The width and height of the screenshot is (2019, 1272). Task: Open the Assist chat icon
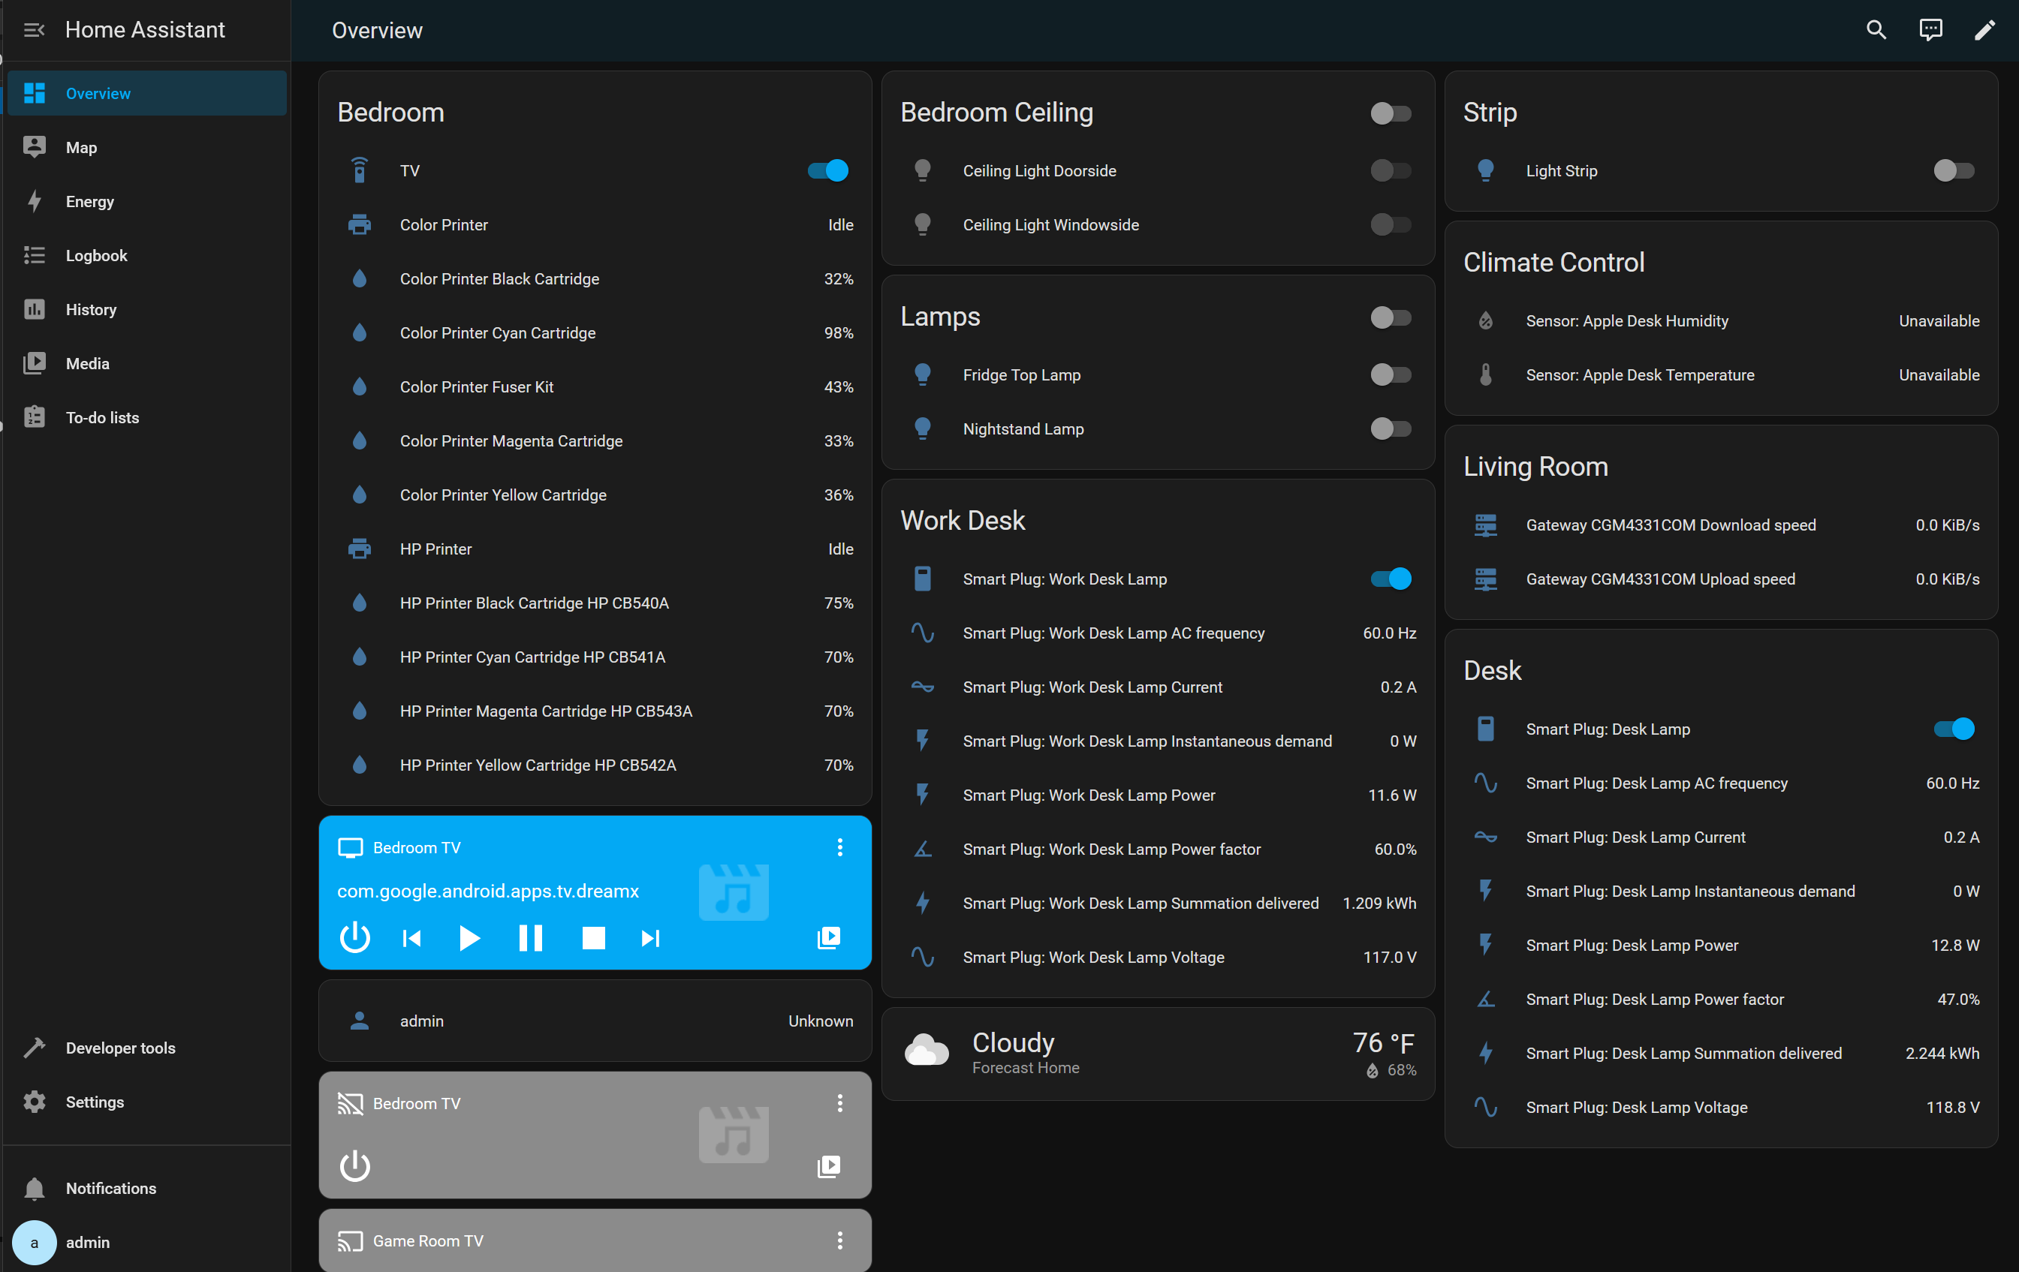(1930, 30)
